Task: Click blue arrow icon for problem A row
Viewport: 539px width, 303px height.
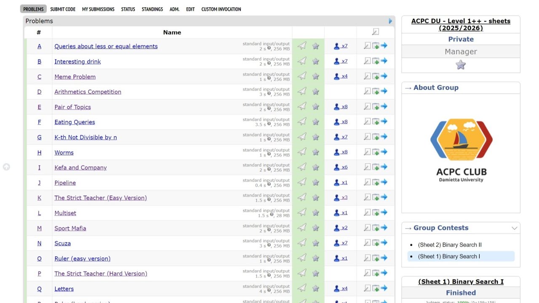Action: (x=384, y=46)
